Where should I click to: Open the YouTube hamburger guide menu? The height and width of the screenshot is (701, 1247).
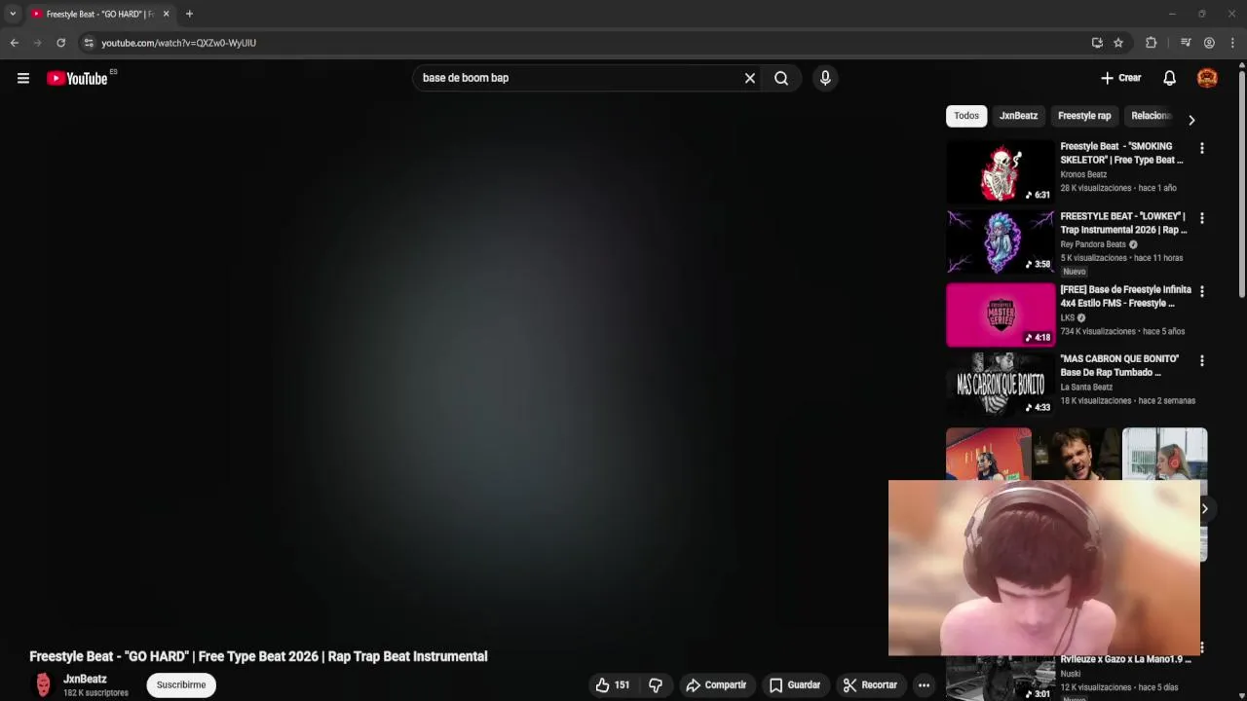(23, 78)
